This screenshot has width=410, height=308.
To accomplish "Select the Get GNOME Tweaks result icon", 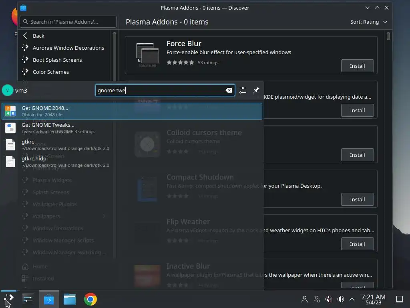I will 10,128.
